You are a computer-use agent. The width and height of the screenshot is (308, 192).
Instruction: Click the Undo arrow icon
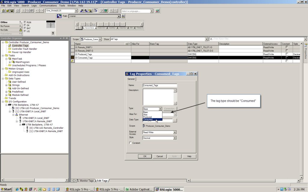coord(37,11)
